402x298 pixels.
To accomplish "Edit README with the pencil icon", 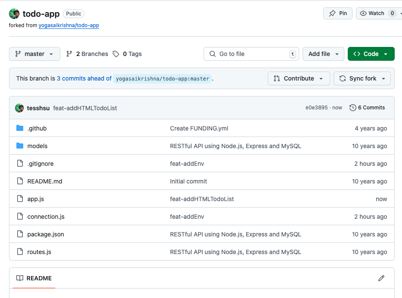I will 381,278.
